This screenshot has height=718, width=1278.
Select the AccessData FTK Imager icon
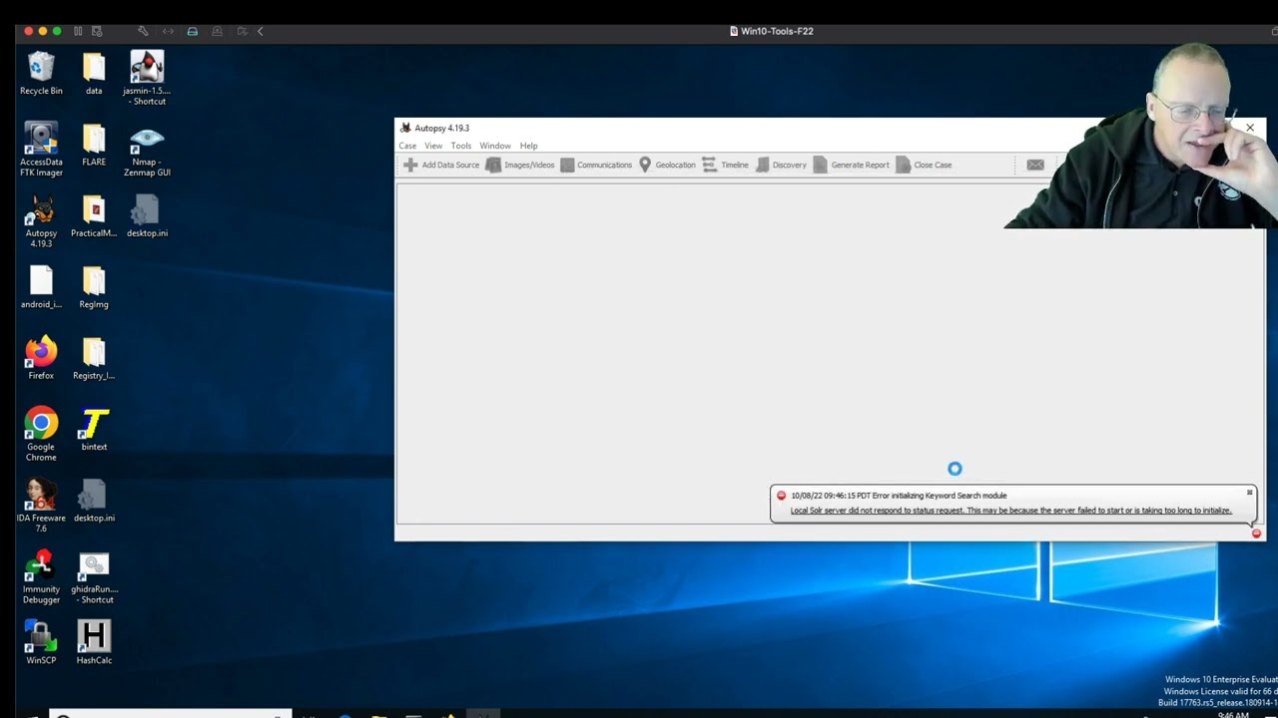point(41,150)
